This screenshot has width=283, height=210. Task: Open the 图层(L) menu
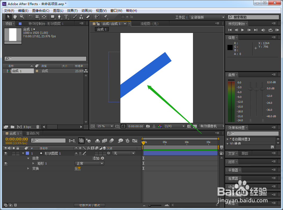tap(58, 11)
